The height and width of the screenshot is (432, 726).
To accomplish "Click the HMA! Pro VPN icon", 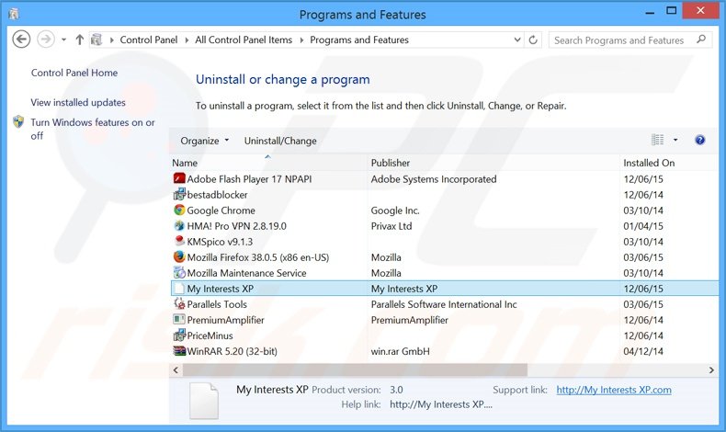I will click(x=179, y=226).
